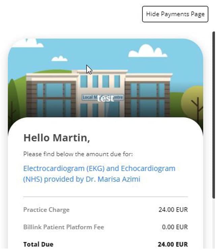Click the Hello Martin greeting heading
Image resolution: width=218 pixels, height=251 pixels.
pos(57,138)
